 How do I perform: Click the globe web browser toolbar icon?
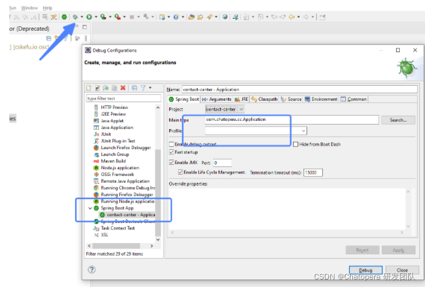[x=225, y=17]
